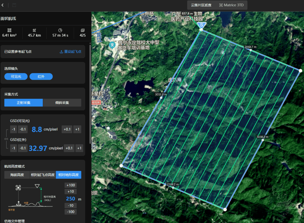This screenshot has width=304, height=223.
Task: Click the GSD link chain icon
Action: [x=6, y=139]
